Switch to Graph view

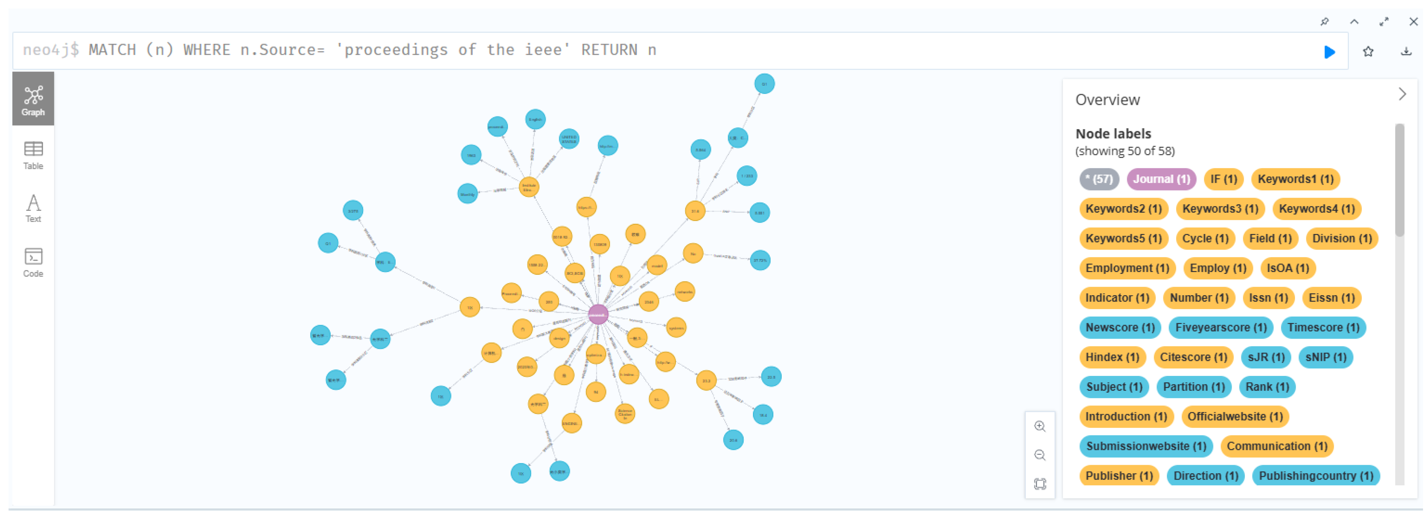(x=33, y=100)
